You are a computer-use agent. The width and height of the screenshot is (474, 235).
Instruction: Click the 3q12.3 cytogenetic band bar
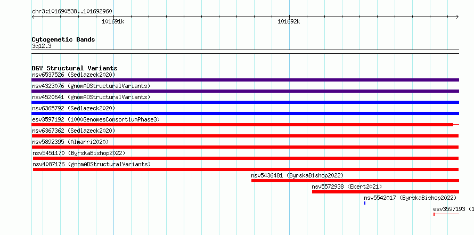(245, 52)
